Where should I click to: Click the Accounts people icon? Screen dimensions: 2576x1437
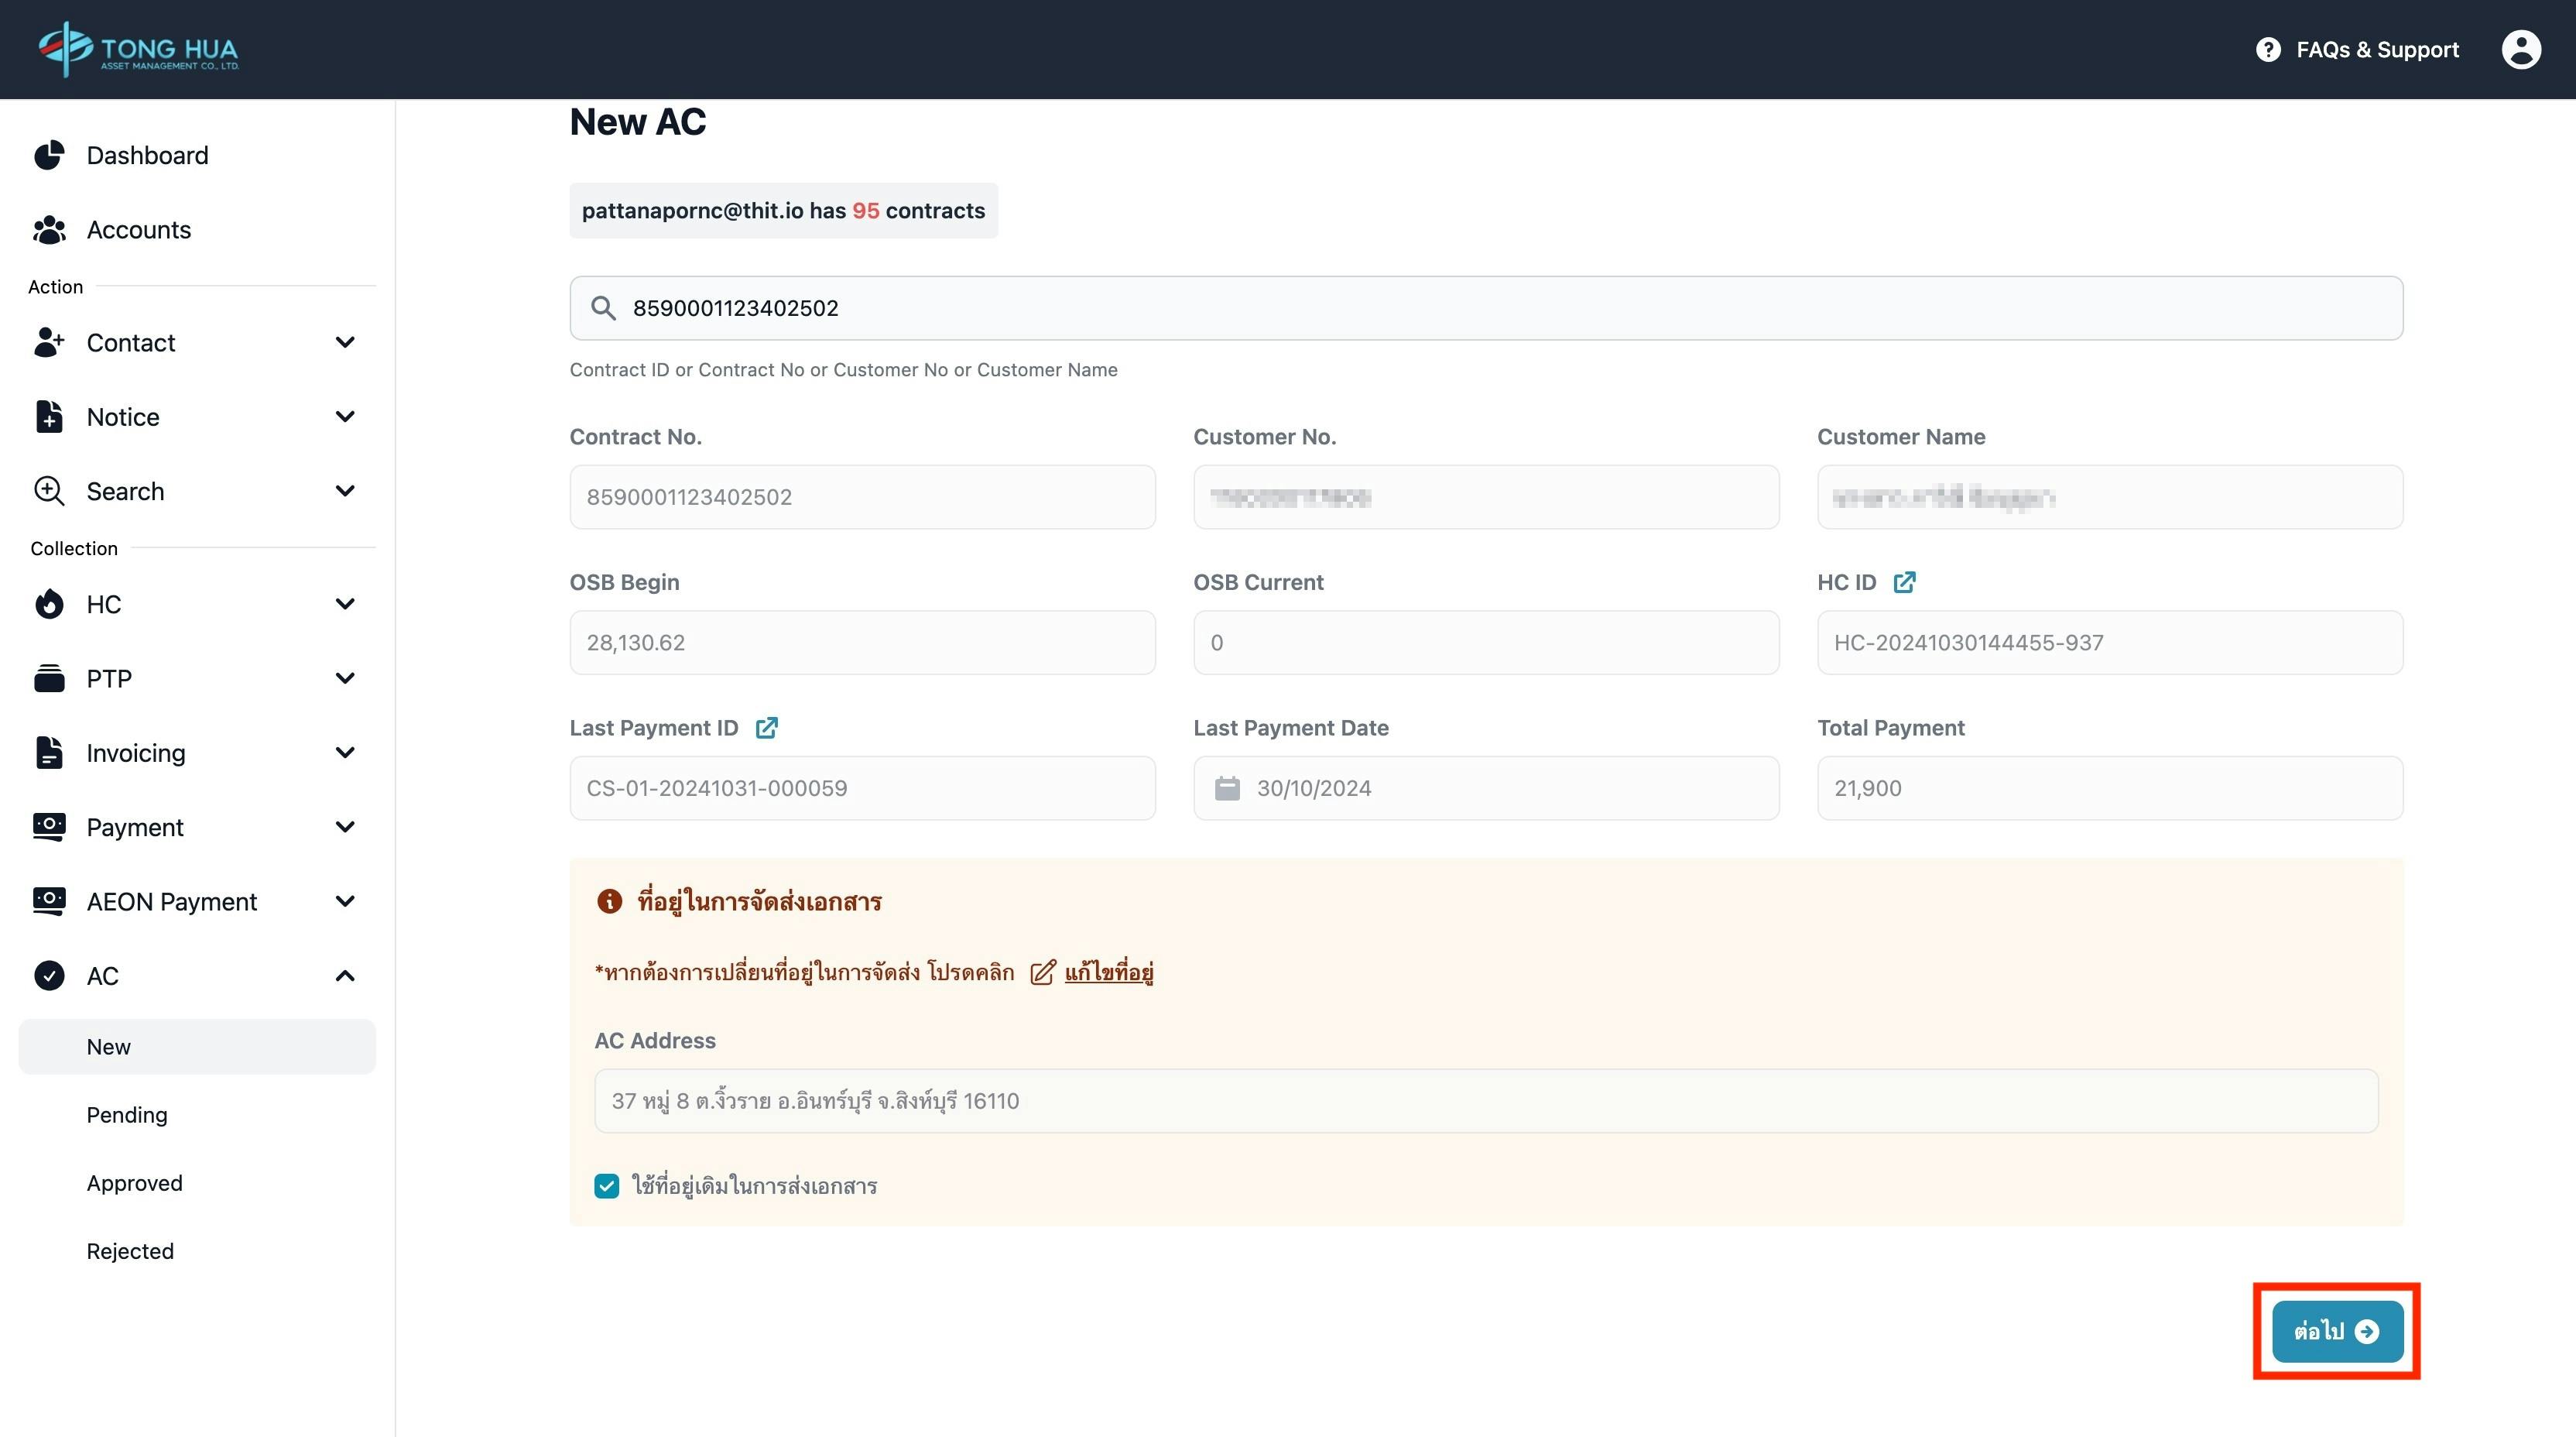(49, 230)
